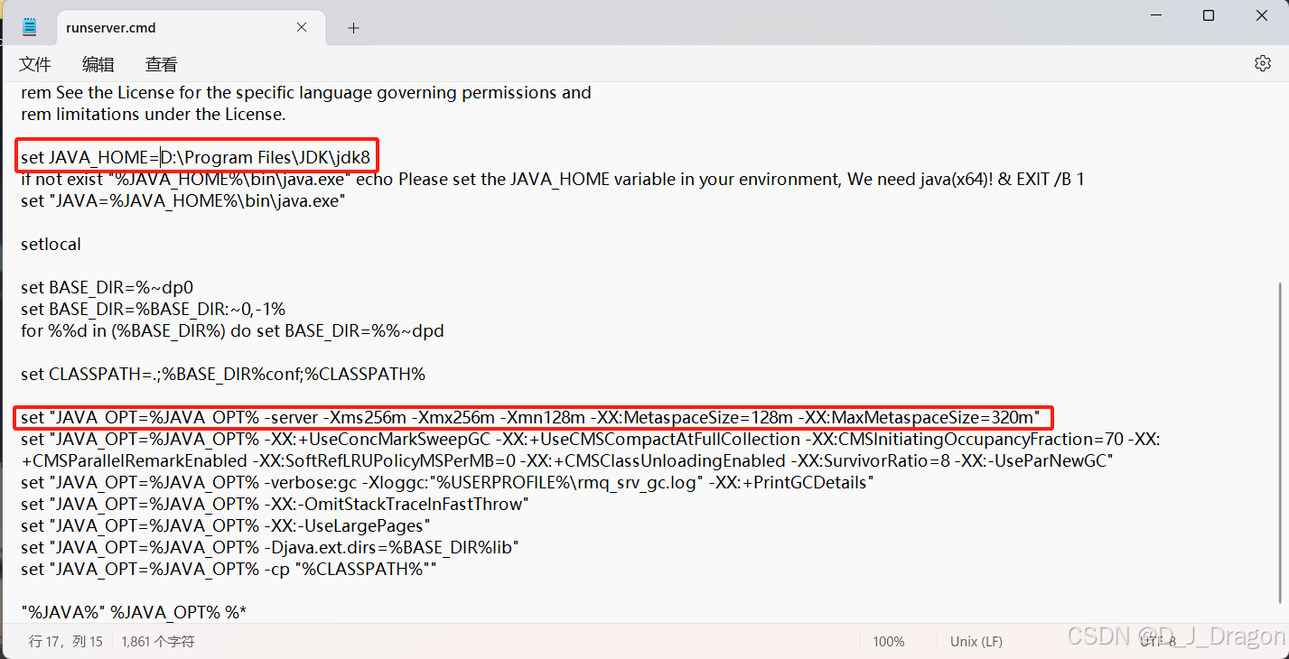Click the "setlocal" line
Screen dimensions: 1289x659
pyautogui.click(x=51, y=245)
